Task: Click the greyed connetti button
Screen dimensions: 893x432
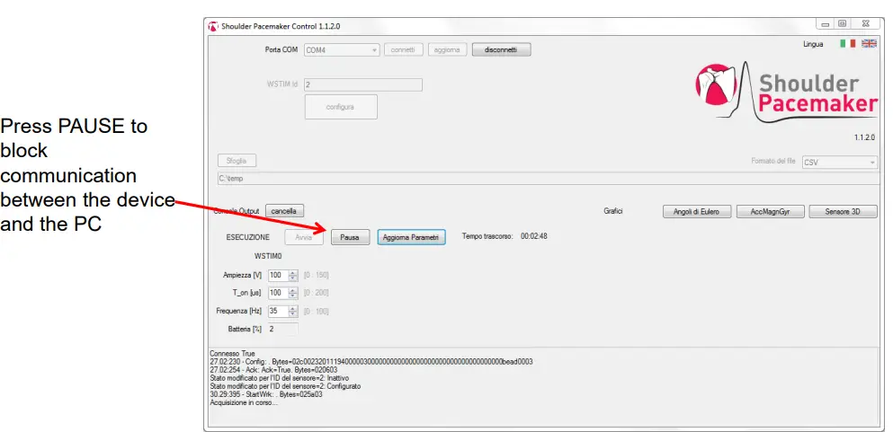Action: (x=404, y=50)
